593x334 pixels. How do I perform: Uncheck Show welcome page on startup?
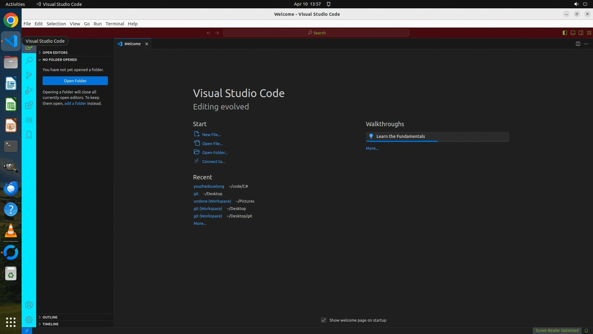pyautogui.click(x=323, y=320)
